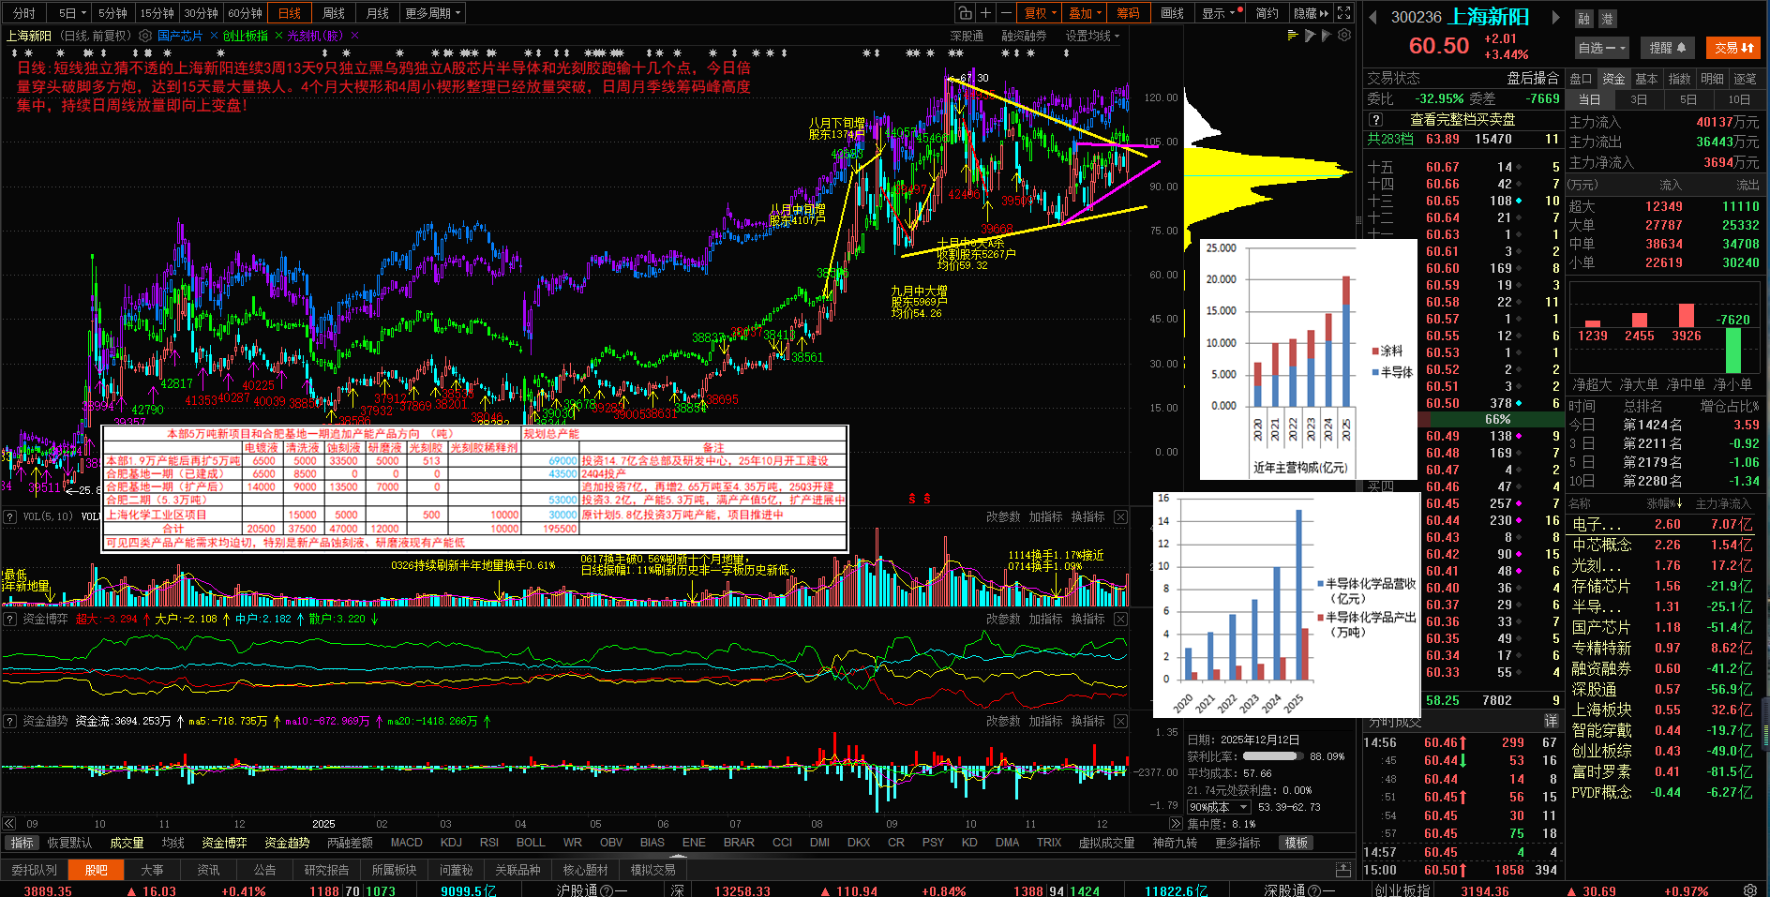
Task: Remove the 光刻机(胶) overlay with its X
Action: 354,36
